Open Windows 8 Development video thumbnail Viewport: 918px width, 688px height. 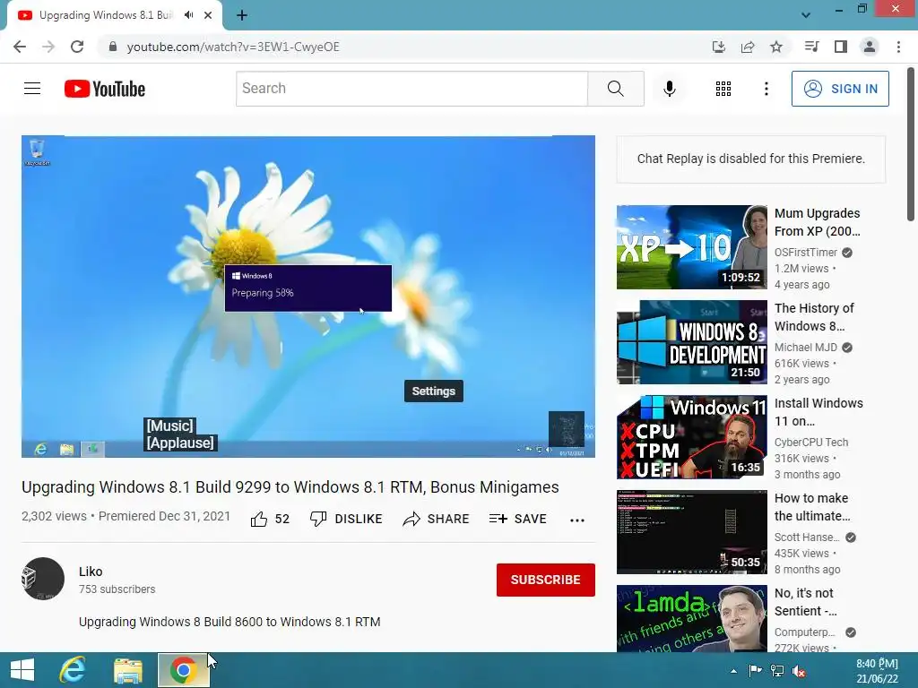point(691,342)
